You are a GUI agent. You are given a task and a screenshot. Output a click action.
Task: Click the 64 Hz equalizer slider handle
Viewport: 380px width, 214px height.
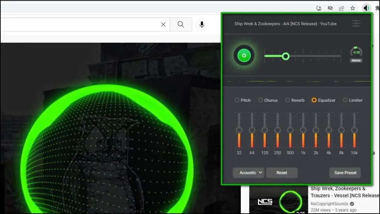(252, 130)
